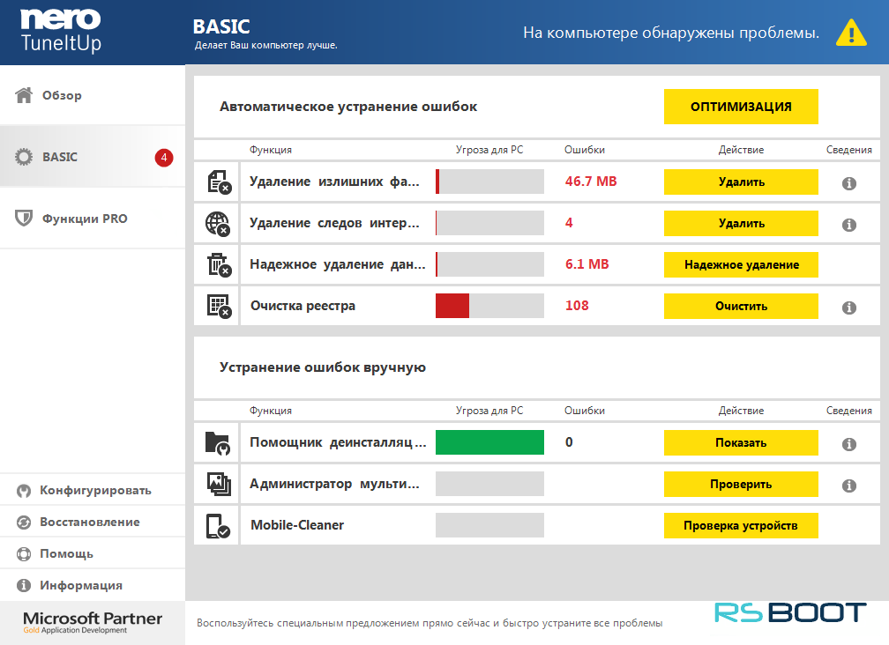Open Конфигурировать settings

(93, 491)
